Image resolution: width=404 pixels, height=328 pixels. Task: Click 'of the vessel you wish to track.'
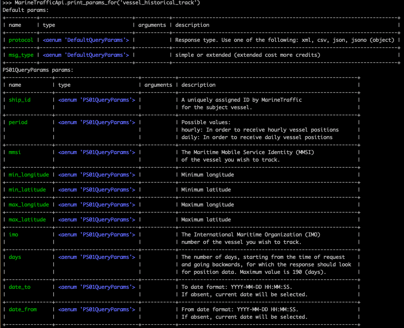(230, 160)
